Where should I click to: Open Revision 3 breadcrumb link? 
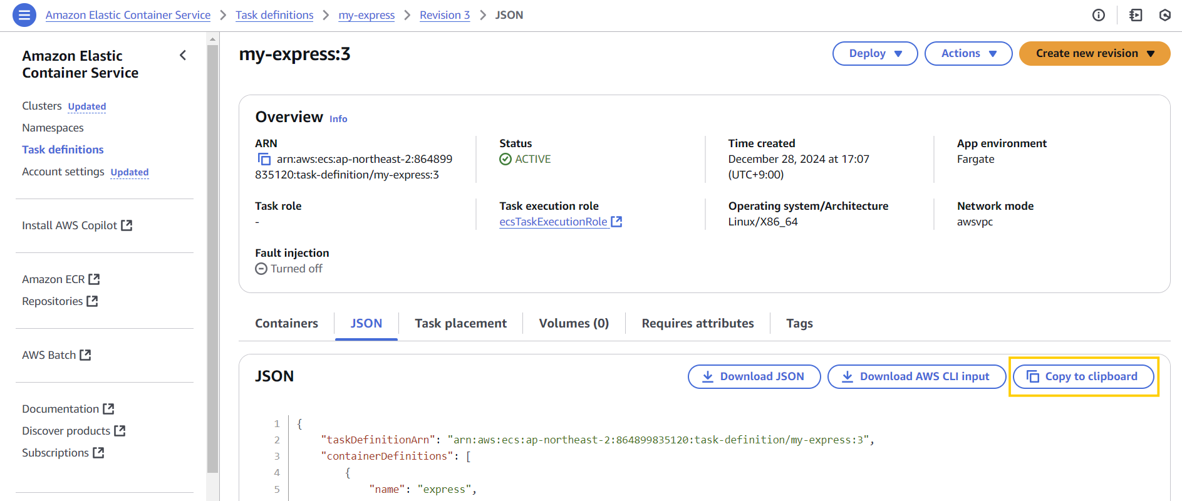click(x=445, y=15)
